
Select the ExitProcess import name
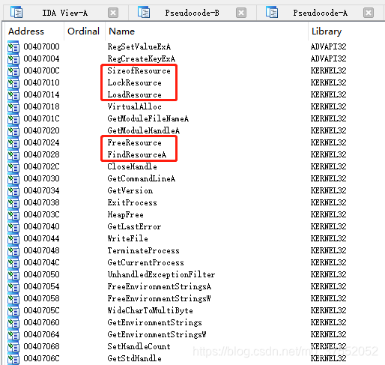pyautogui.click(x=133, y=202)
